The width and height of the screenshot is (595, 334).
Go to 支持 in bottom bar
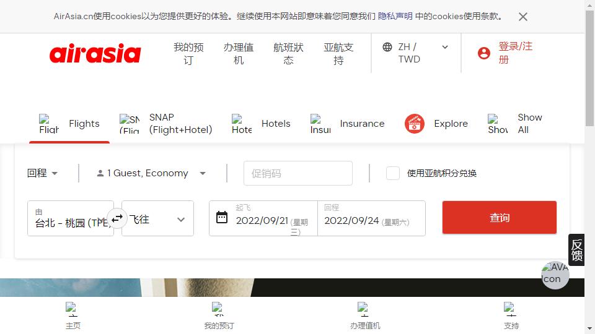point(511,316)
